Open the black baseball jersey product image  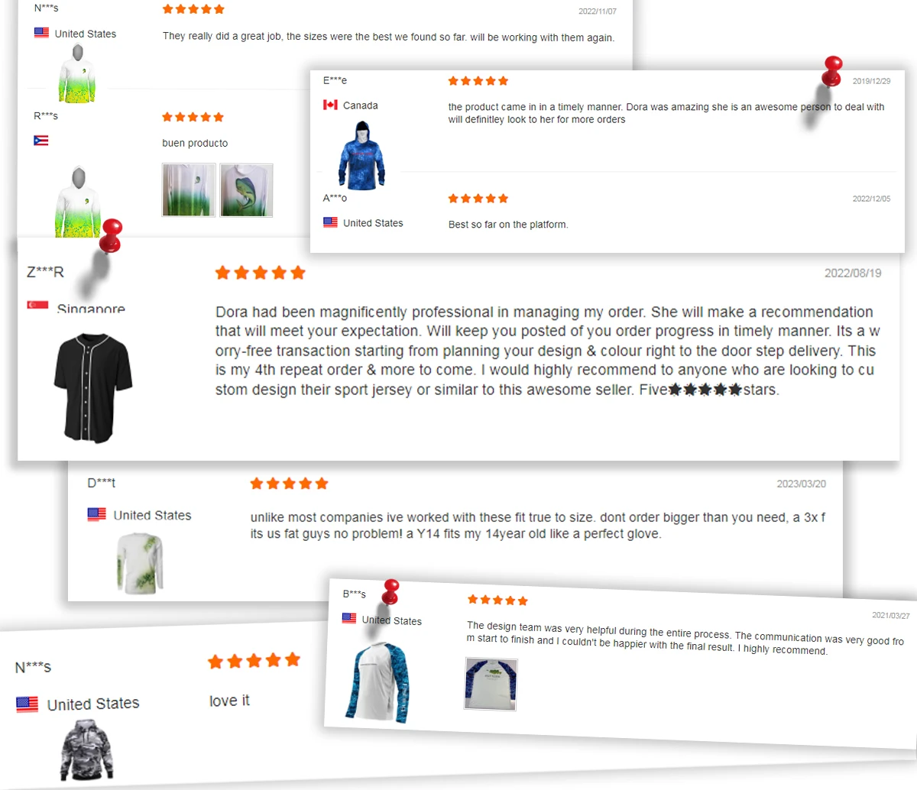93,387
